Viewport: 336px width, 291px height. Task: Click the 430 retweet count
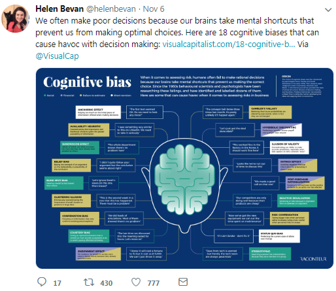point(107,283)
